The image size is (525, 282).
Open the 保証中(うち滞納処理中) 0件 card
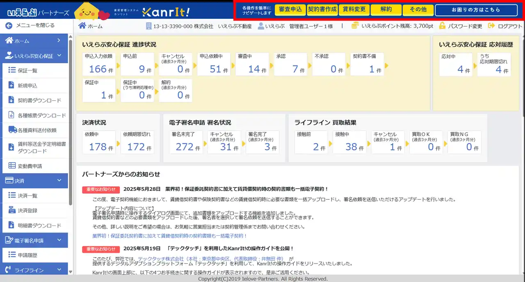tap(137, 90)
